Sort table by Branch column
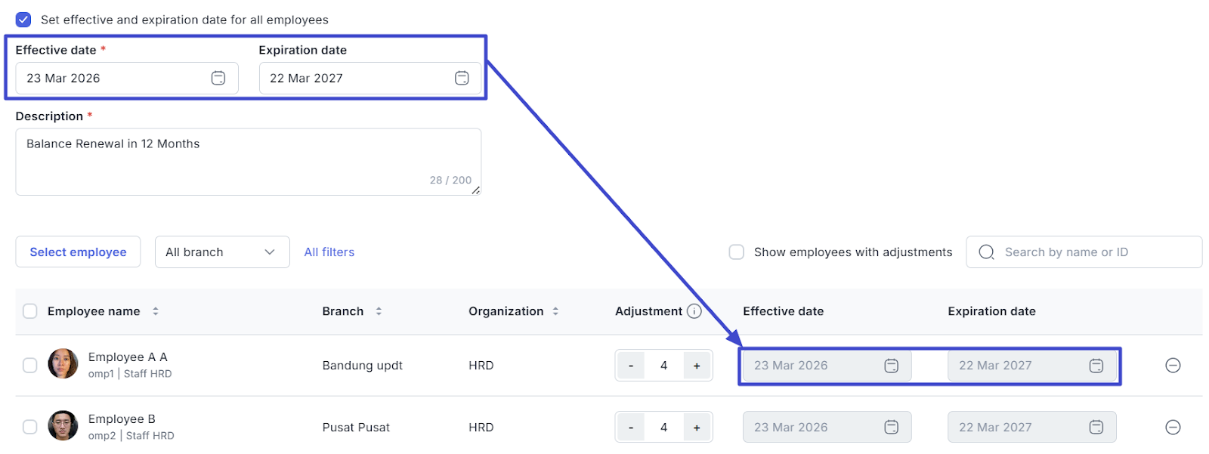Image resolution: width=1209 pixels, height=454 pixels. click(x=379, y=311)
